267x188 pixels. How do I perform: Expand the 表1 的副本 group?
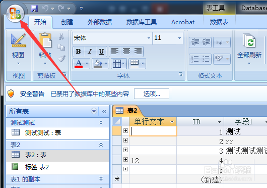pos(101,179)
